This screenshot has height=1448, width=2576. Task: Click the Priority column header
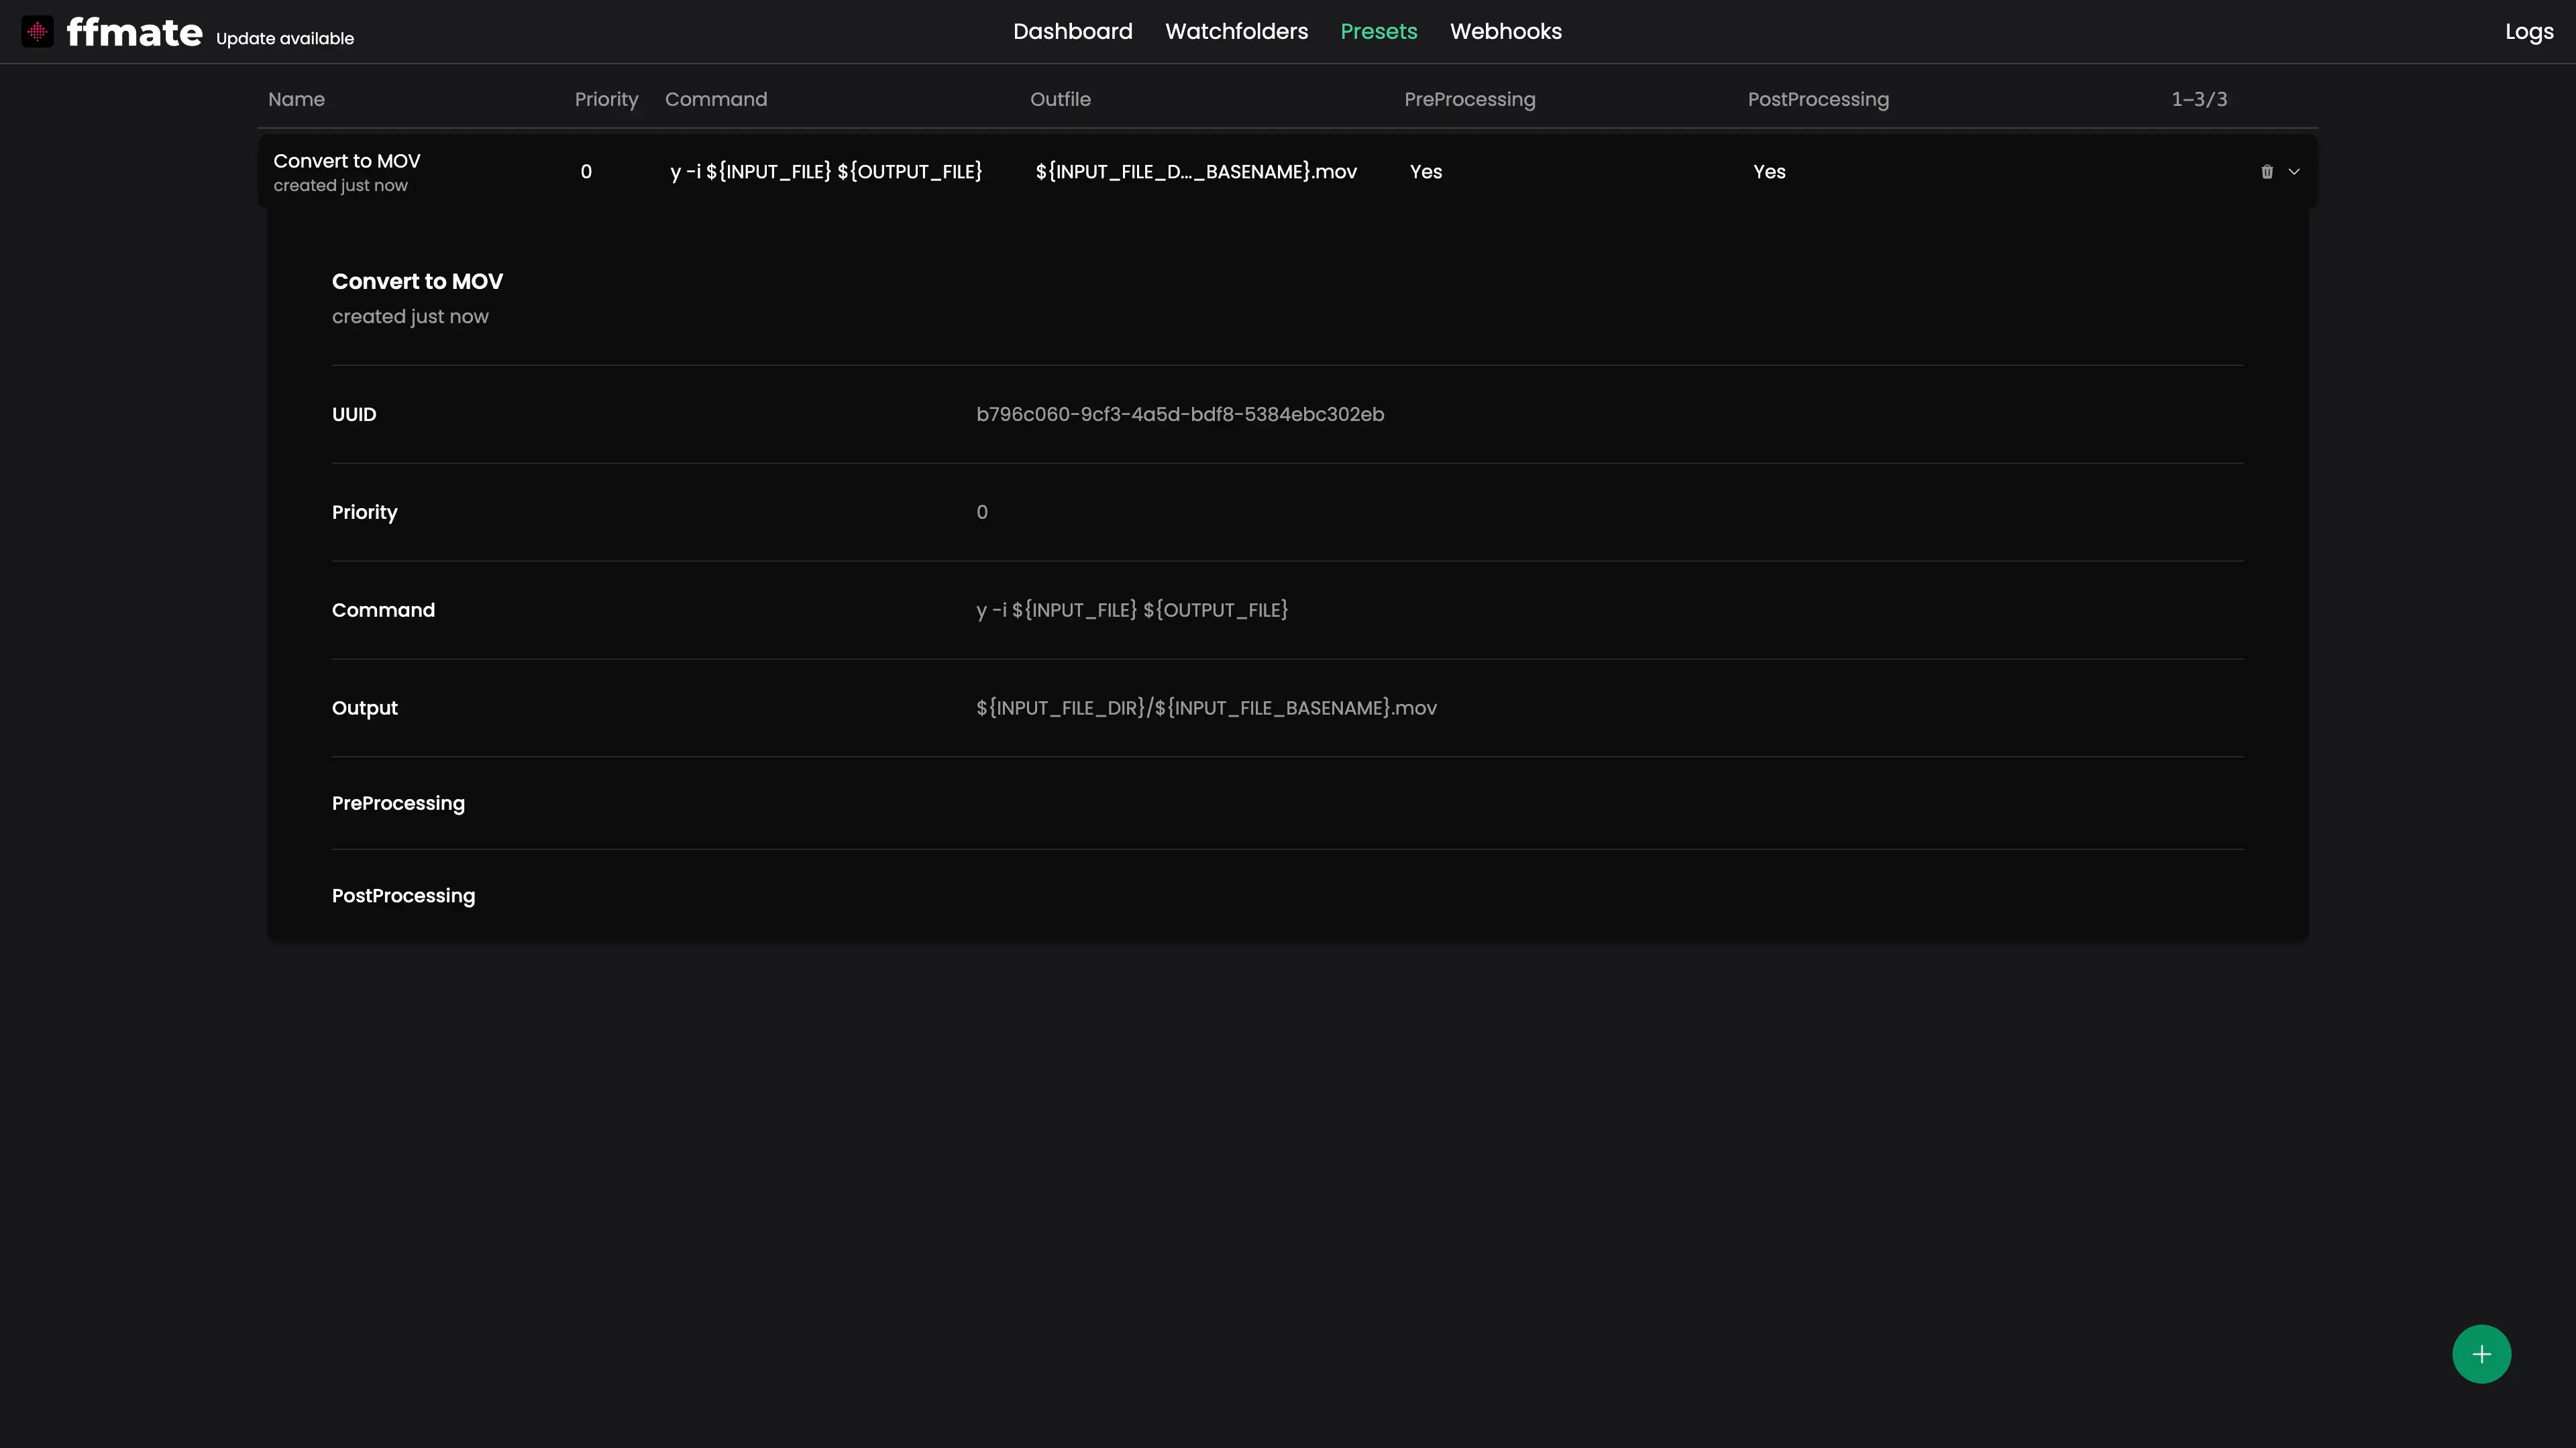(606, 100)
